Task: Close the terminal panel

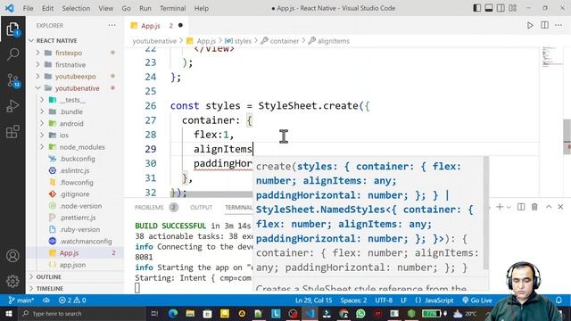Action: pyautogui.click(x=560, y=207)
